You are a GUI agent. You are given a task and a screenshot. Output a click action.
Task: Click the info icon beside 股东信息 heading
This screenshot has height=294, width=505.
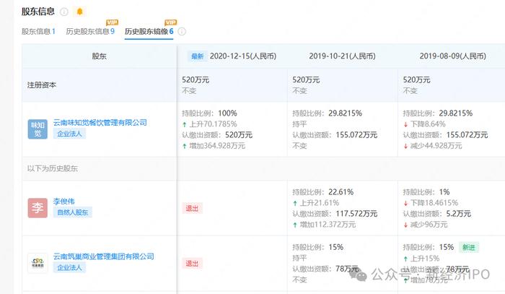pyautogui.click(x=64, y=12)
